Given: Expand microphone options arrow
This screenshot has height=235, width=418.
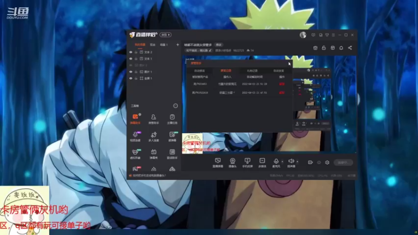Looking at the screenshot, I should click(282, 161).
